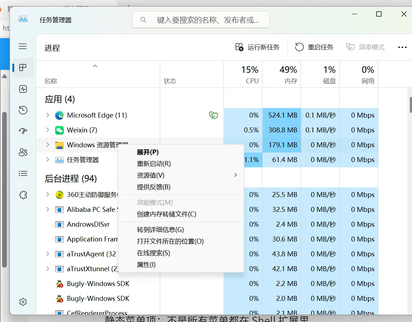Viewport: 412px width, 322px height.
Task: Open Startup apps sidebar icon
Action: click(23, 131)
